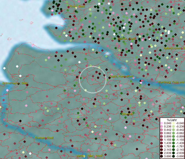Select the Bremen, Stadt label

[x=44, y=138]
